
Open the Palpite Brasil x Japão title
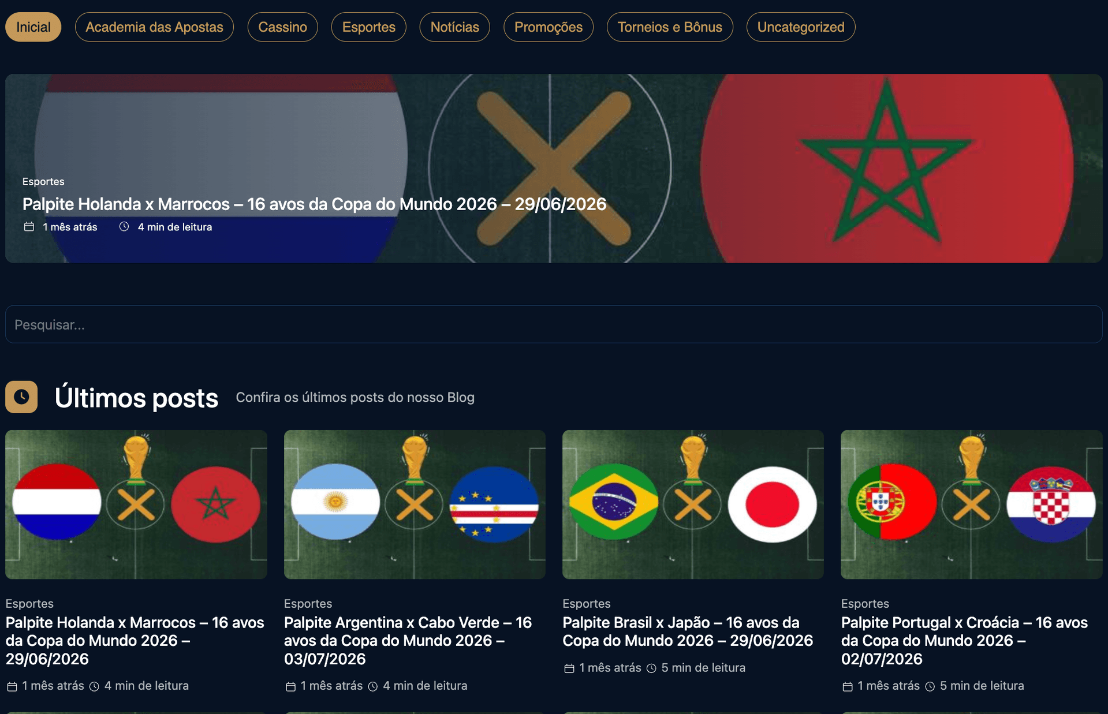[688, 631]
